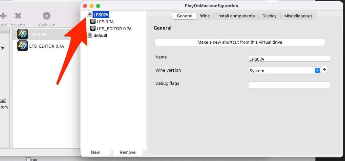
Task: Click the LFS_EDITOR 0.7A shortcut icon in tree
Action: 93,28
